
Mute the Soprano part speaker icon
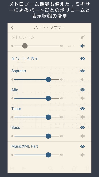click(x=83, y=79)
